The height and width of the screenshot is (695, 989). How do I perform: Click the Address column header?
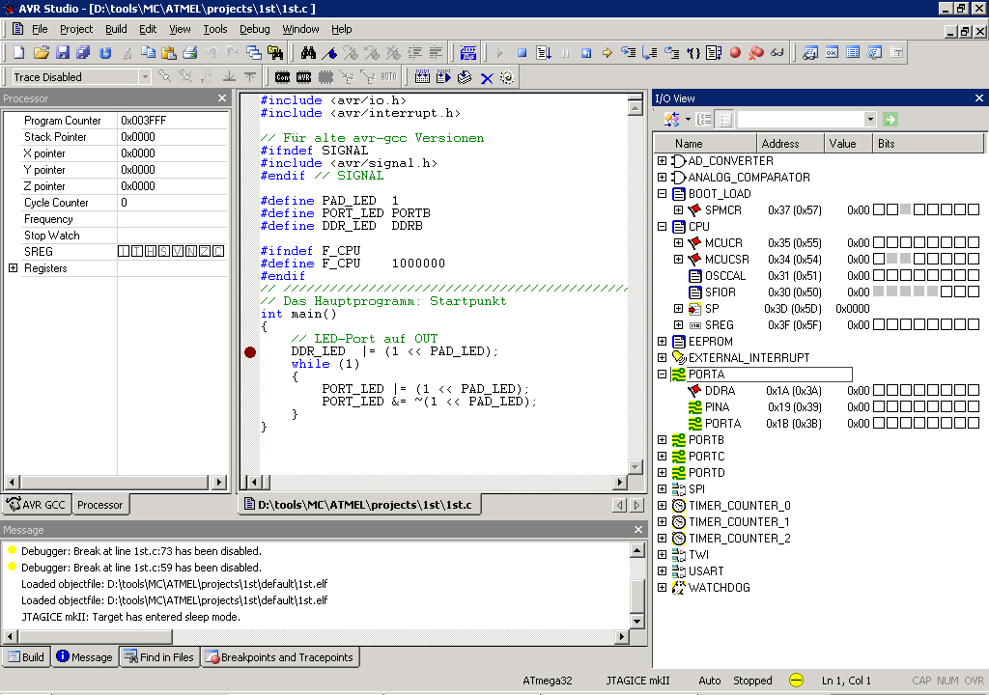(x=790, y=144)
